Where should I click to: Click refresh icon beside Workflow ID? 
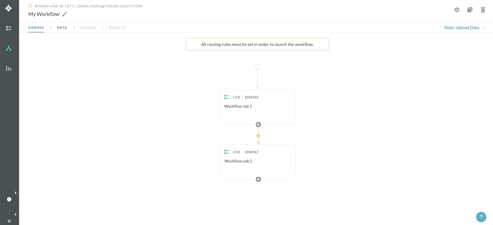pos(30,6)
